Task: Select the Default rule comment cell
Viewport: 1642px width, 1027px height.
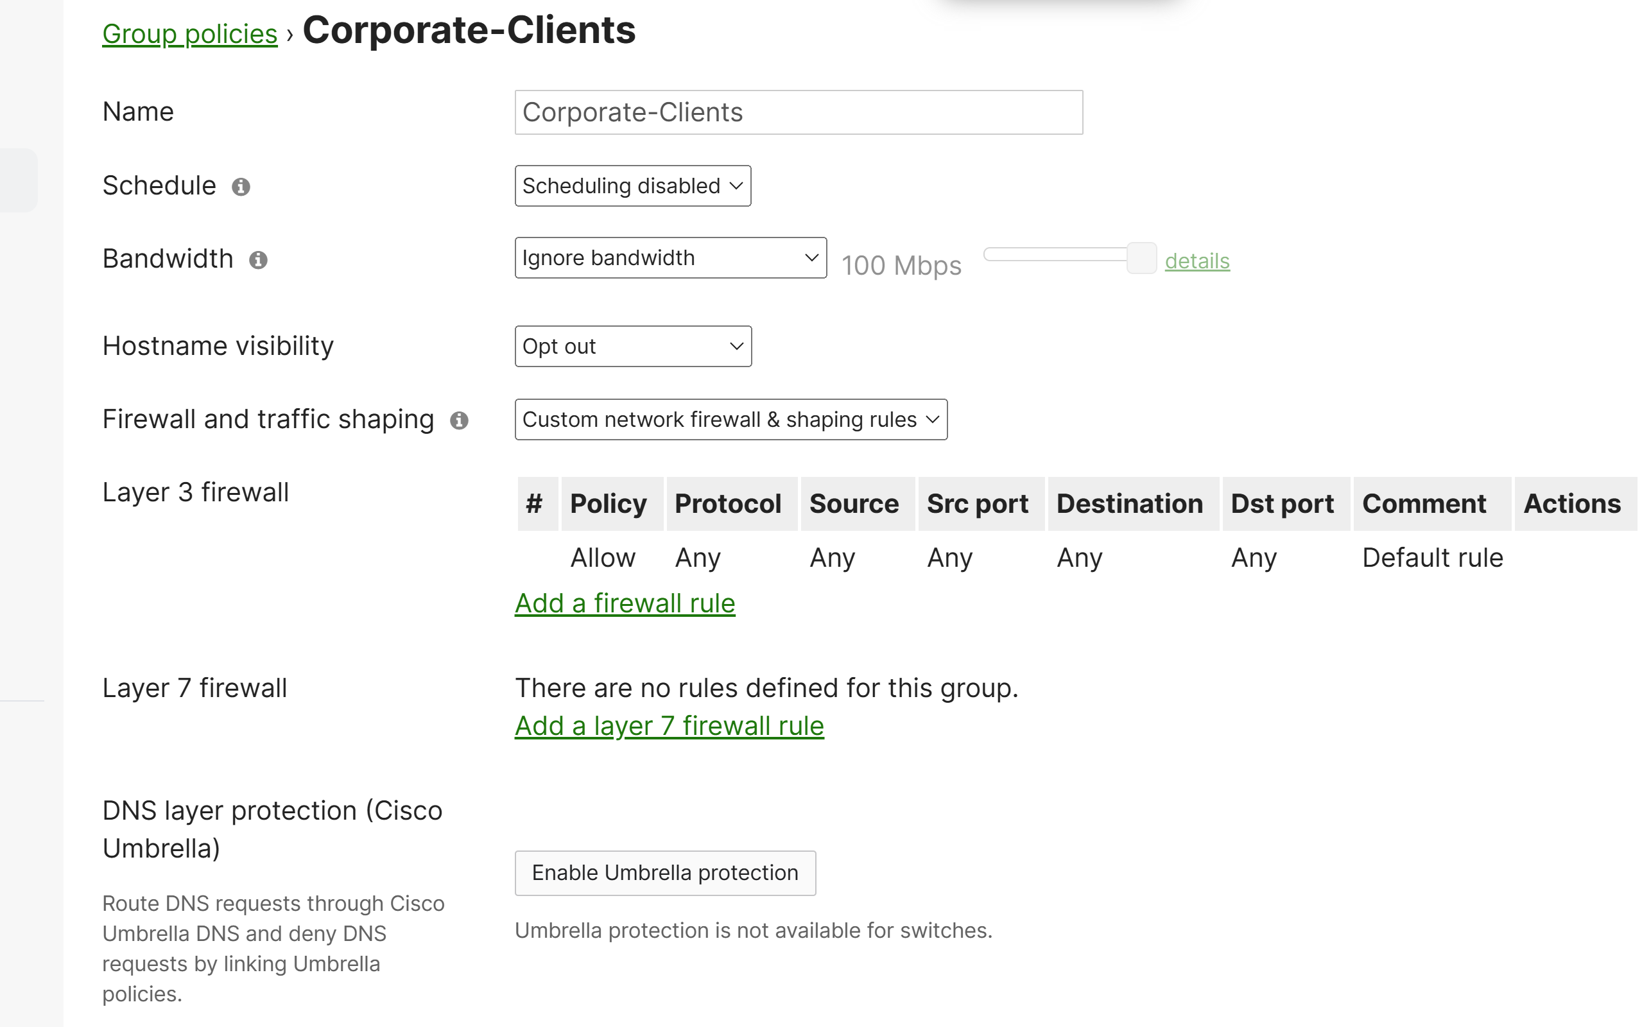Action: (1432, 558)
